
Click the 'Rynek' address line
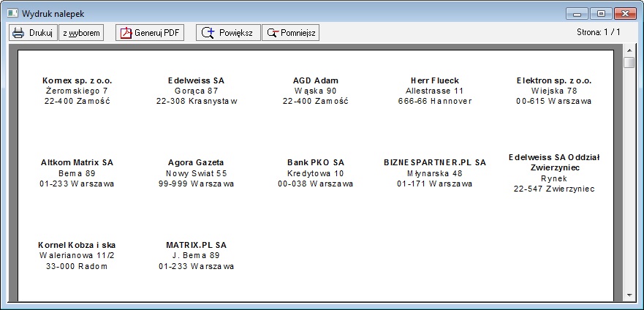coord(554,178)
